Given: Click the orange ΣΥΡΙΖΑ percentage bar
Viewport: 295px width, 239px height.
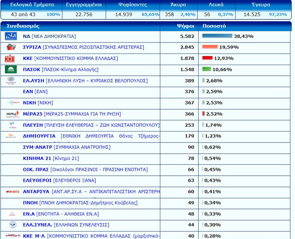Looking at the screenshot, I should (x=210, y=47).
